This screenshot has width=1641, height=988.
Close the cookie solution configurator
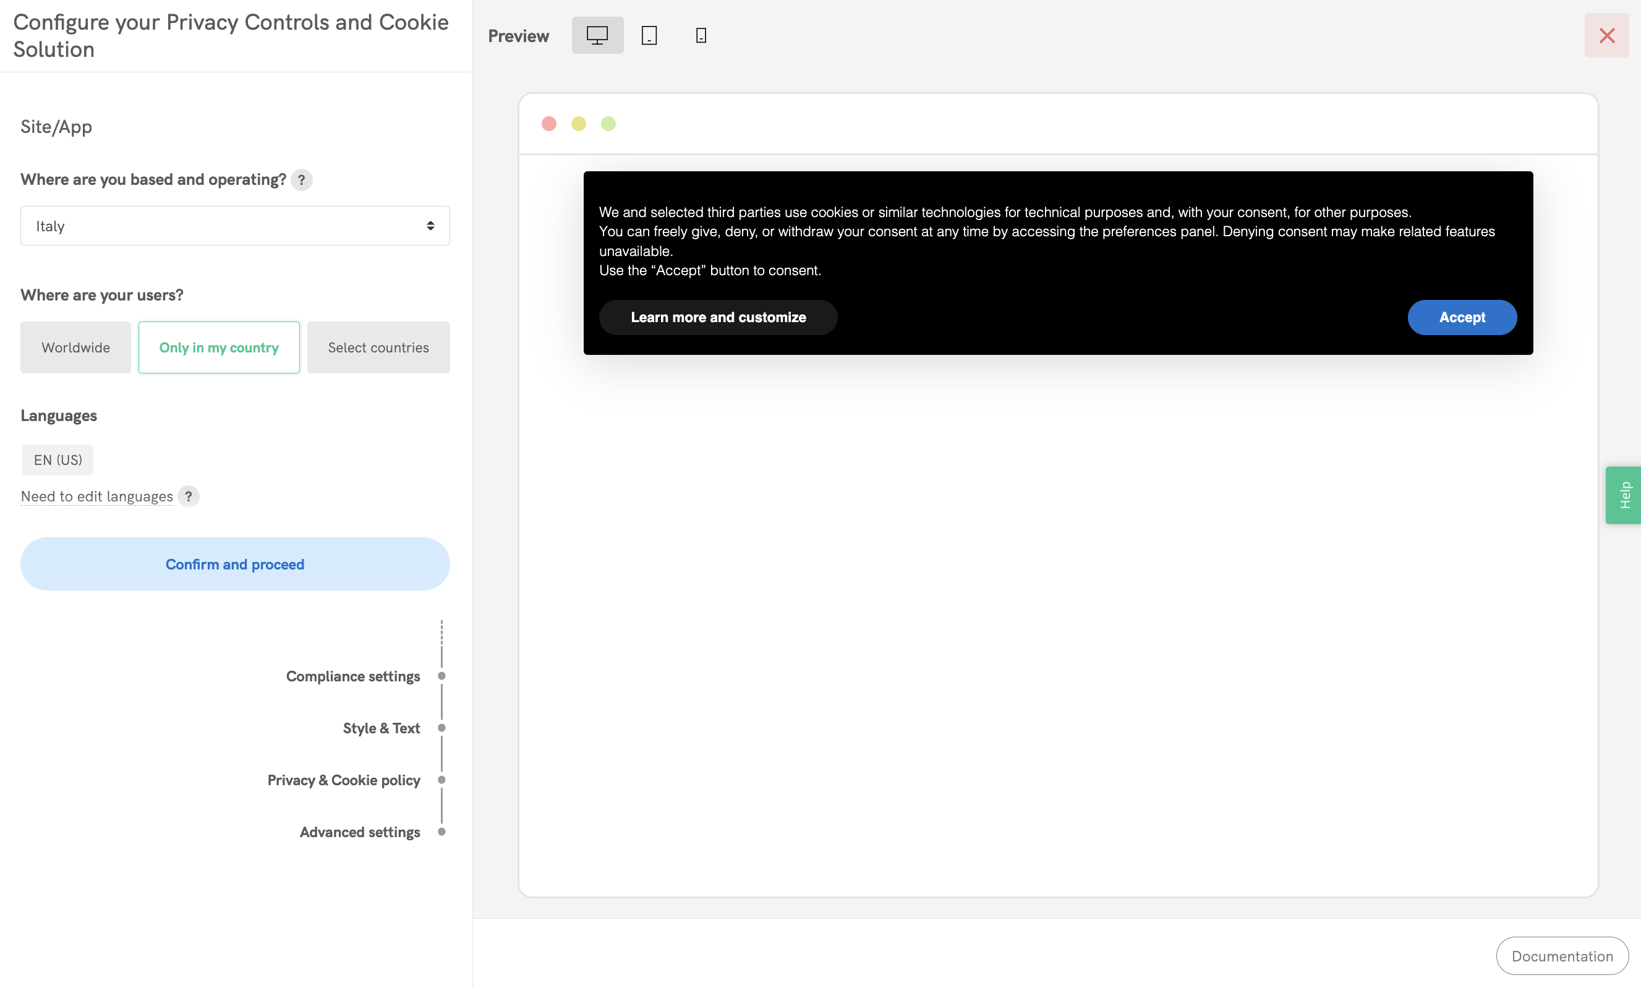point(1607,35)
